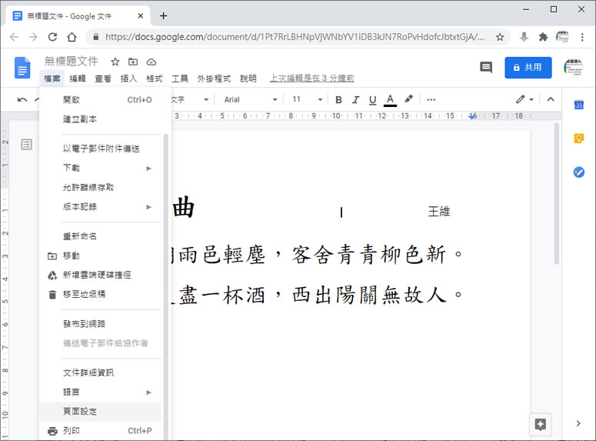Open the more toolbar options ellipsis
The width and height of the screenshot is (596, 441).
431,100
